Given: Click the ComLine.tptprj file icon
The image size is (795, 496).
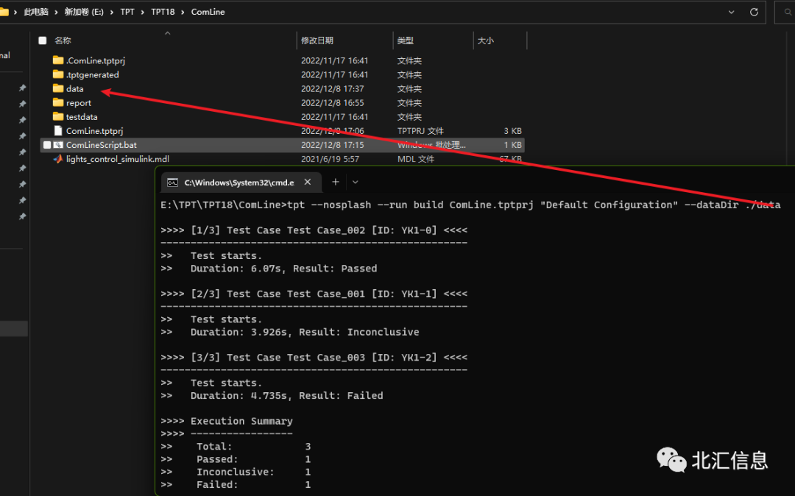Looking at the screenshot, I should (x=58, y=131).
